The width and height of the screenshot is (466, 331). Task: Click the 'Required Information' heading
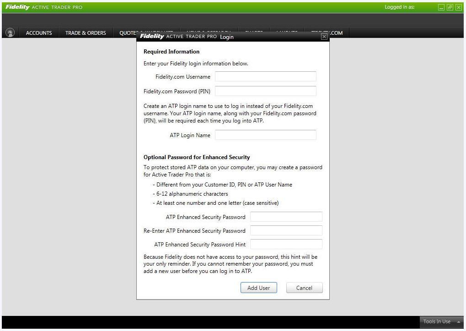171,52
